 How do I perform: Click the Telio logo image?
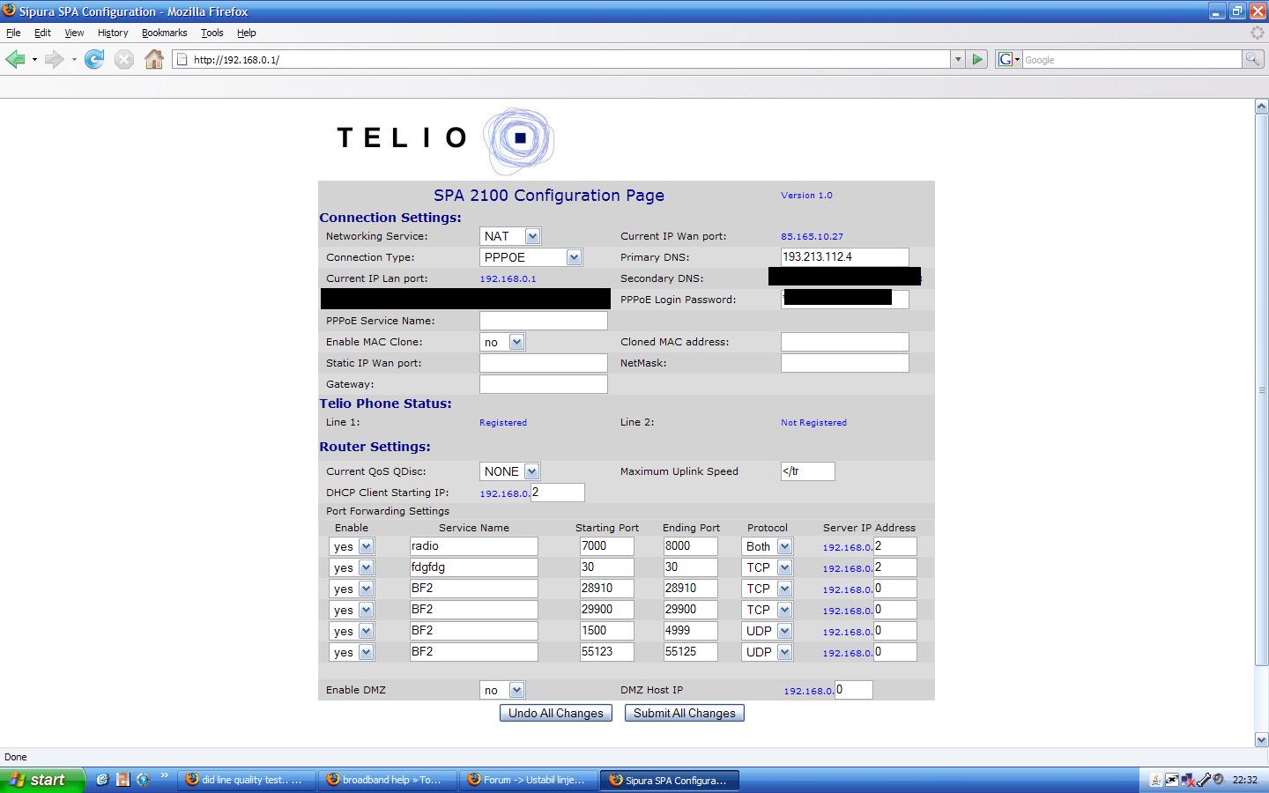tap(445, 140)
